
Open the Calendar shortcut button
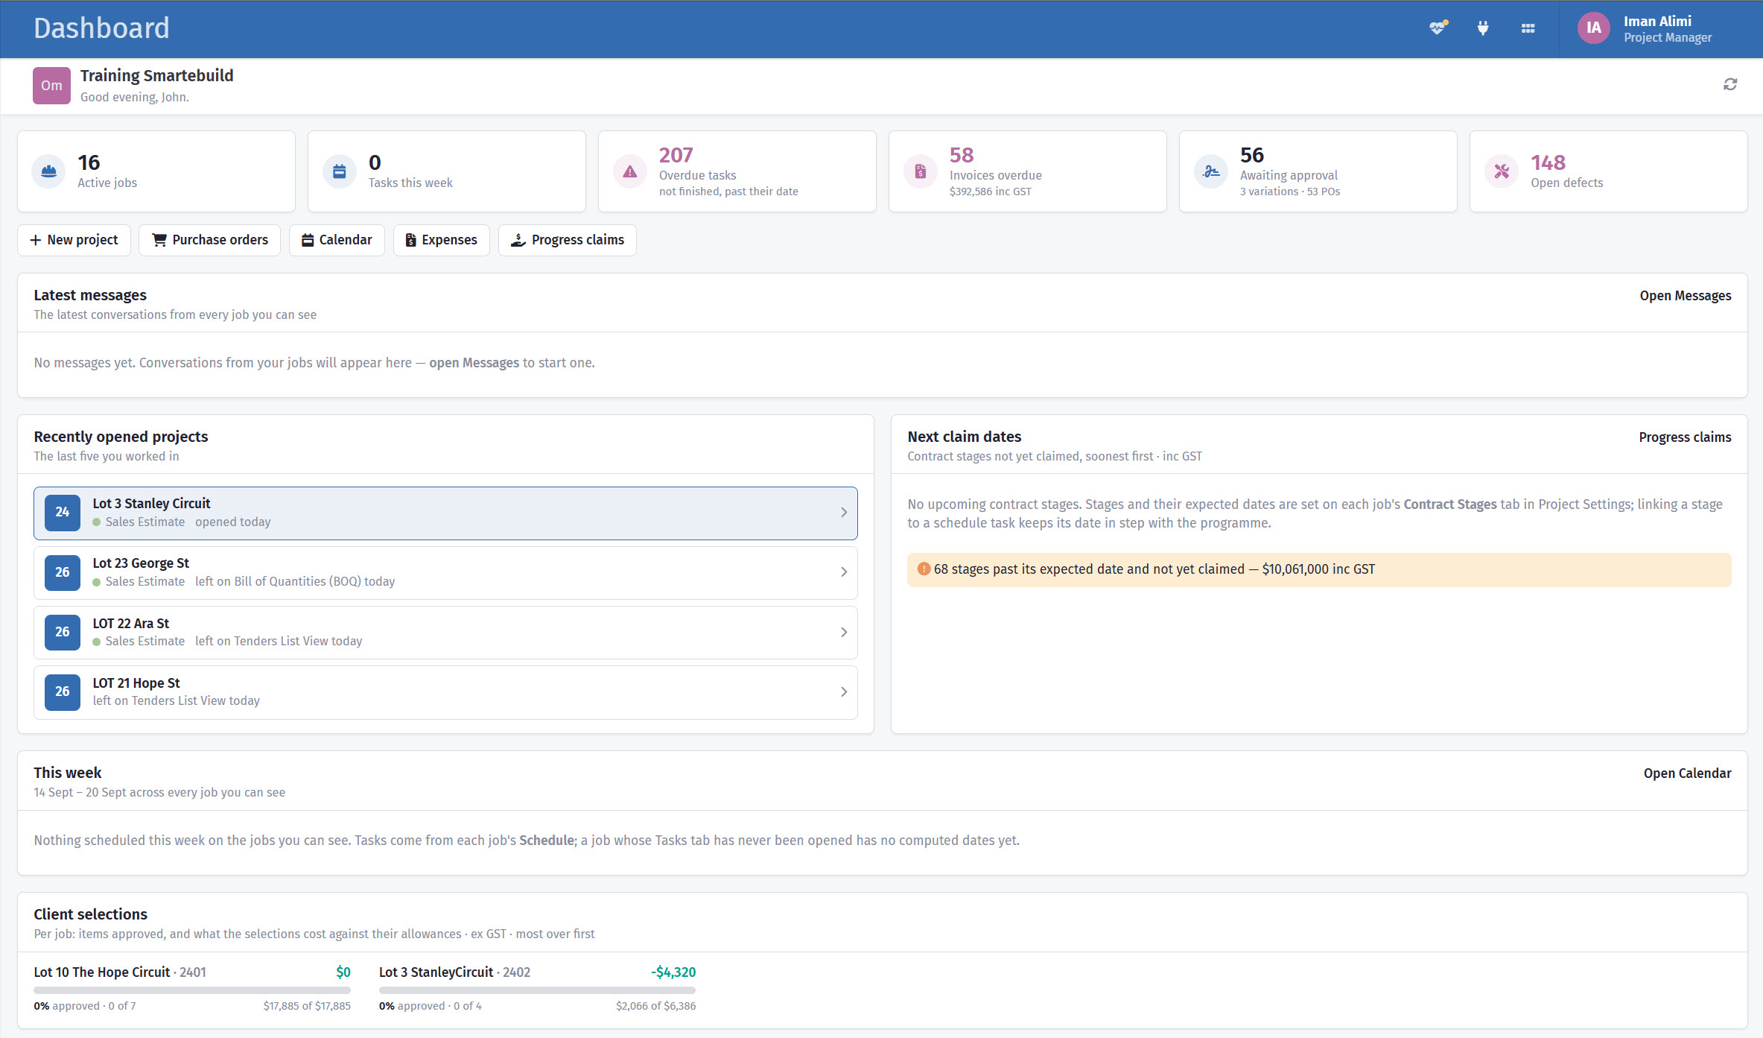pyautogui.click(x=337, y=240)
